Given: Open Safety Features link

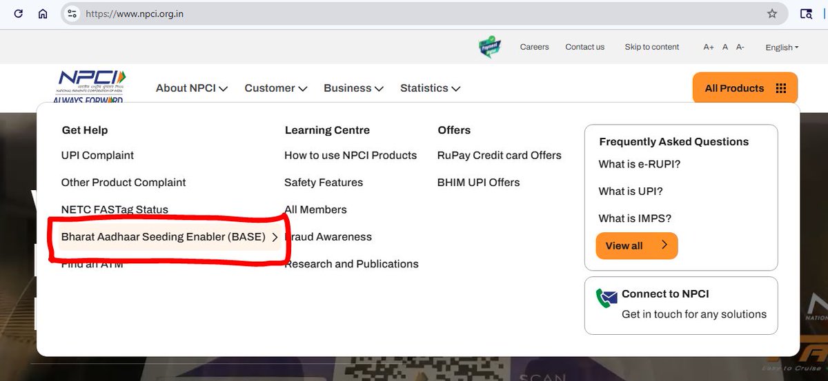Looking at the screenshot, I should [x=324, y=183].
